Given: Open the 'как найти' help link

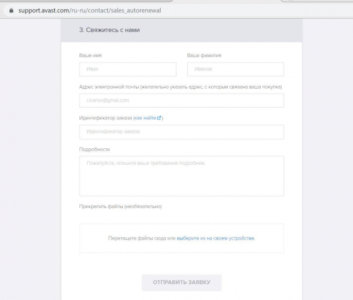Looking at the screenshot, I should pyautogui.click(x=145, y=118).
